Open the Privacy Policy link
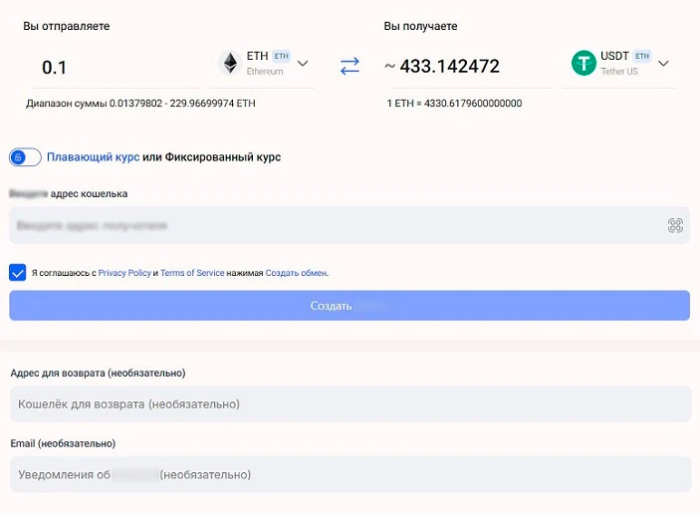Viewport: 700px width, 513px height. [124, 273]
